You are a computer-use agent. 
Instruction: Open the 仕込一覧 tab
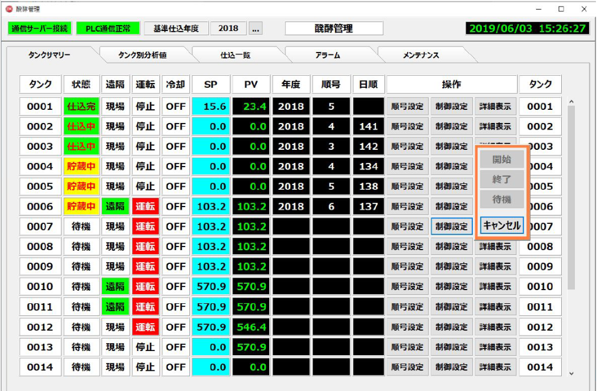pyautogui.click(x=235, y=55)
